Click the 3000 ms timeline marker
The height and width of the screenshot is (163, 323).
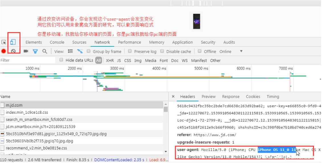117,68
